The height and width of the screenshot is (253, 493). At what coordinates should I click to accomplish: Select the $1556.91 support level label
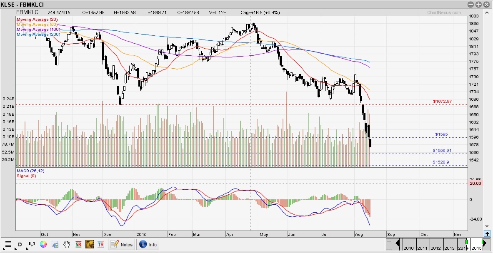442,151
